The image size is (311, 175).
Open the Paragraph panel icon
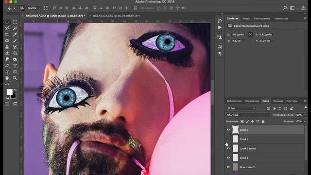click(220, 53)
